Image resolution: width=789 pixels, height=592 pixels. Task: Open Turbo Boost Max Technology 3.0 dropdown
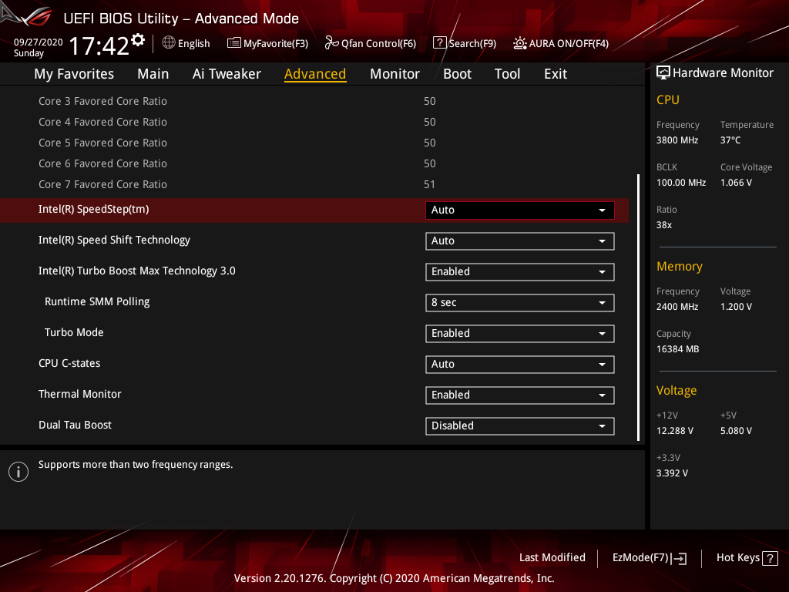pyautogui.click(x=520, y=272)
